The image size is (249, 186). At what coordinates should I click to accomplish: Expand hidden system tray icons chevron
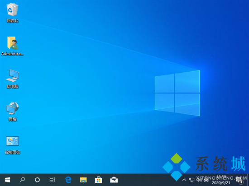point(184,180)
